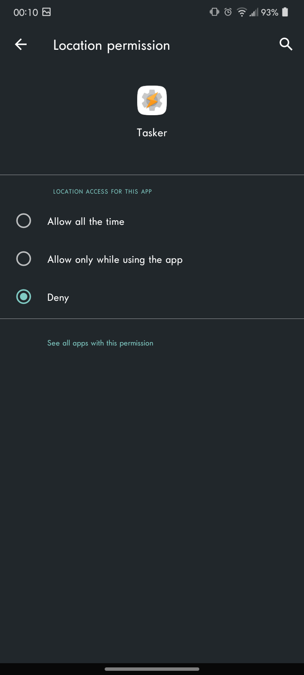Tap the cellular signal strength icon
This screenshot has height=675, width=304.
pyautogui.click(x=253, y=13)
